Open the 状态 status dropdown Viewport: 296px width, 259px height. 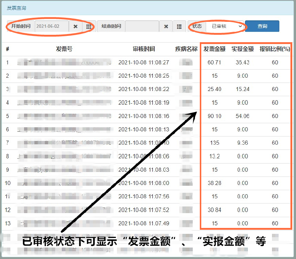coord(224,27)
